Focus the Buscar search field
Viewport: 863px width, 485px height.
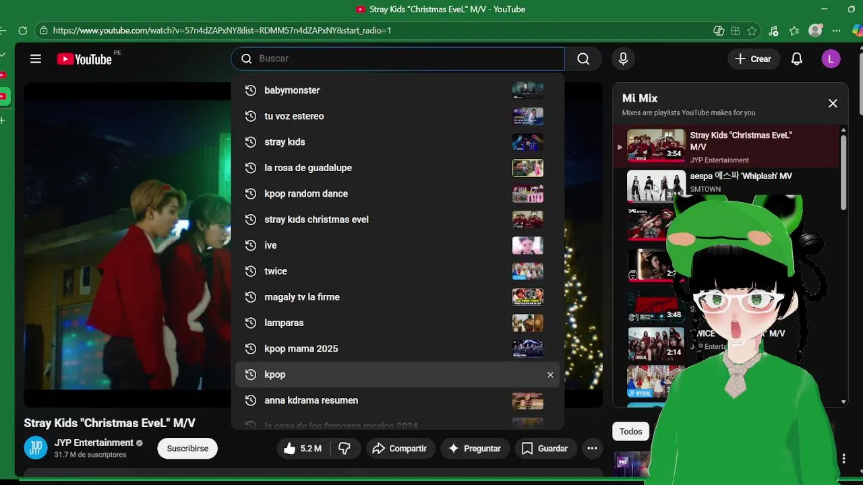point(398,59)
